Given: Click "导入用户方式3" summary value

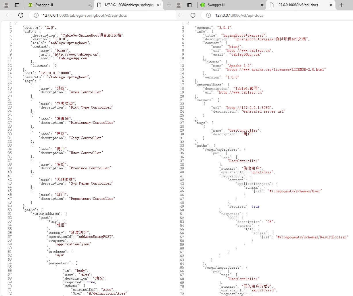Looking at the screenshot, I should (258, 286).
